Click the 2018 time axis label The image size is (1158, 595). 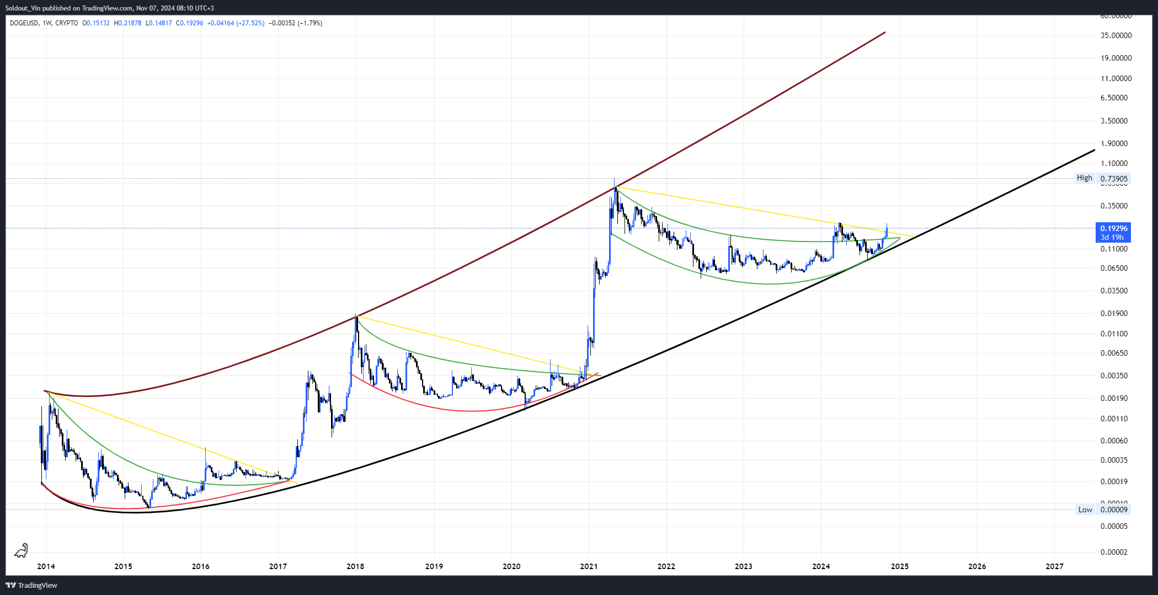[x=355, y=566]
